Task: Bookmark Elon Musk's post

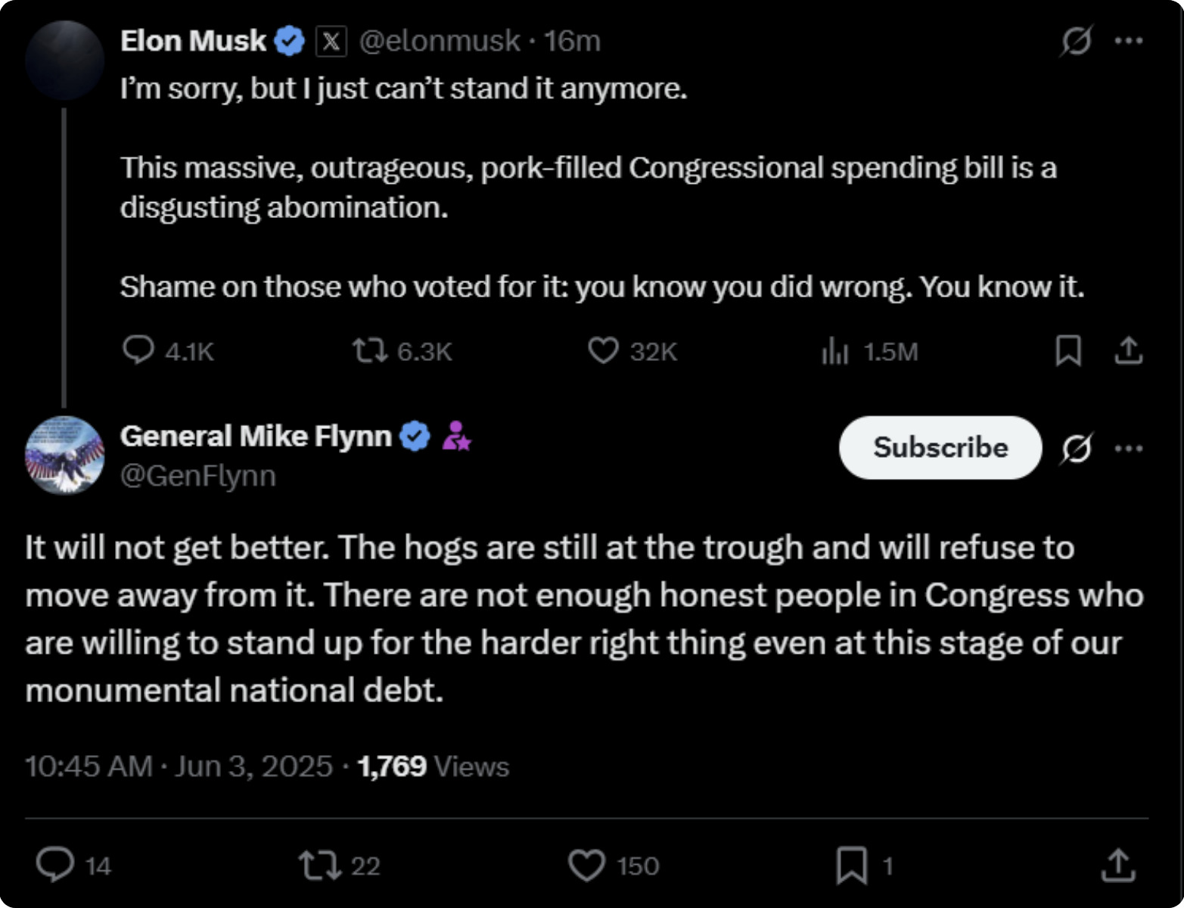Action: point(1068,350)
